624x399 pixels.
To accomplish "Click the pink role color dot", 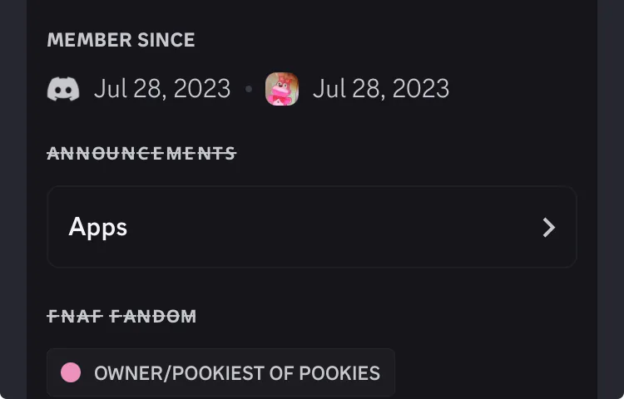I will click(71, 372).
